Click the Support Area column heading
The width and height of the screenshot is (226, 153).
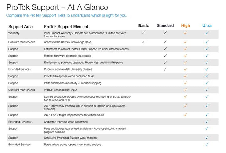coord(21,27)
